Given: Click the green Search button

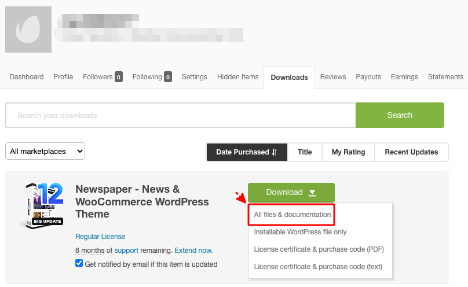Looking at the screenshot, I should pyautogui.click(x=400, y=115).
